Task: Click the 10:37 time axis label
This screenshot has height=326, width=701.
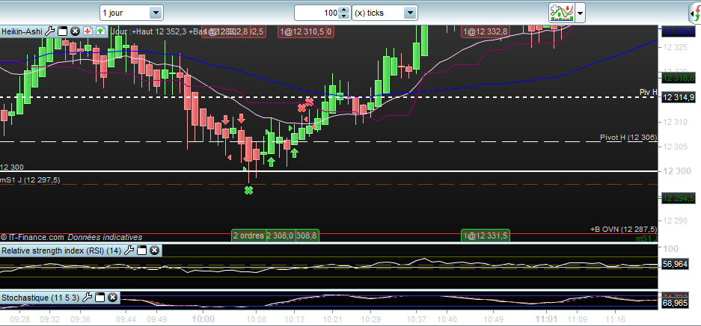Action: tap(416, 320)
